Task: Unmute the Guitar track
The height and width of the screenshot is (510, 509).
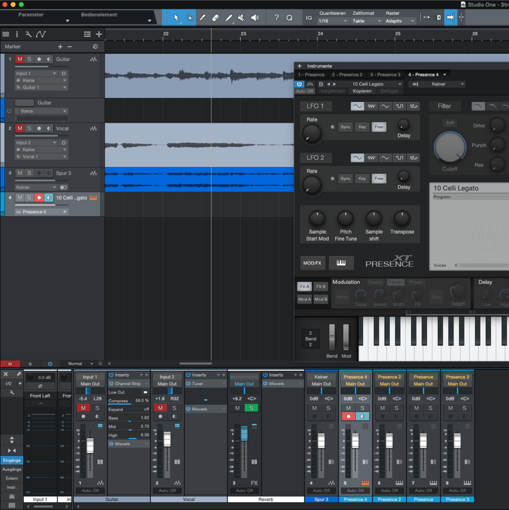Action: coord(20,59)
